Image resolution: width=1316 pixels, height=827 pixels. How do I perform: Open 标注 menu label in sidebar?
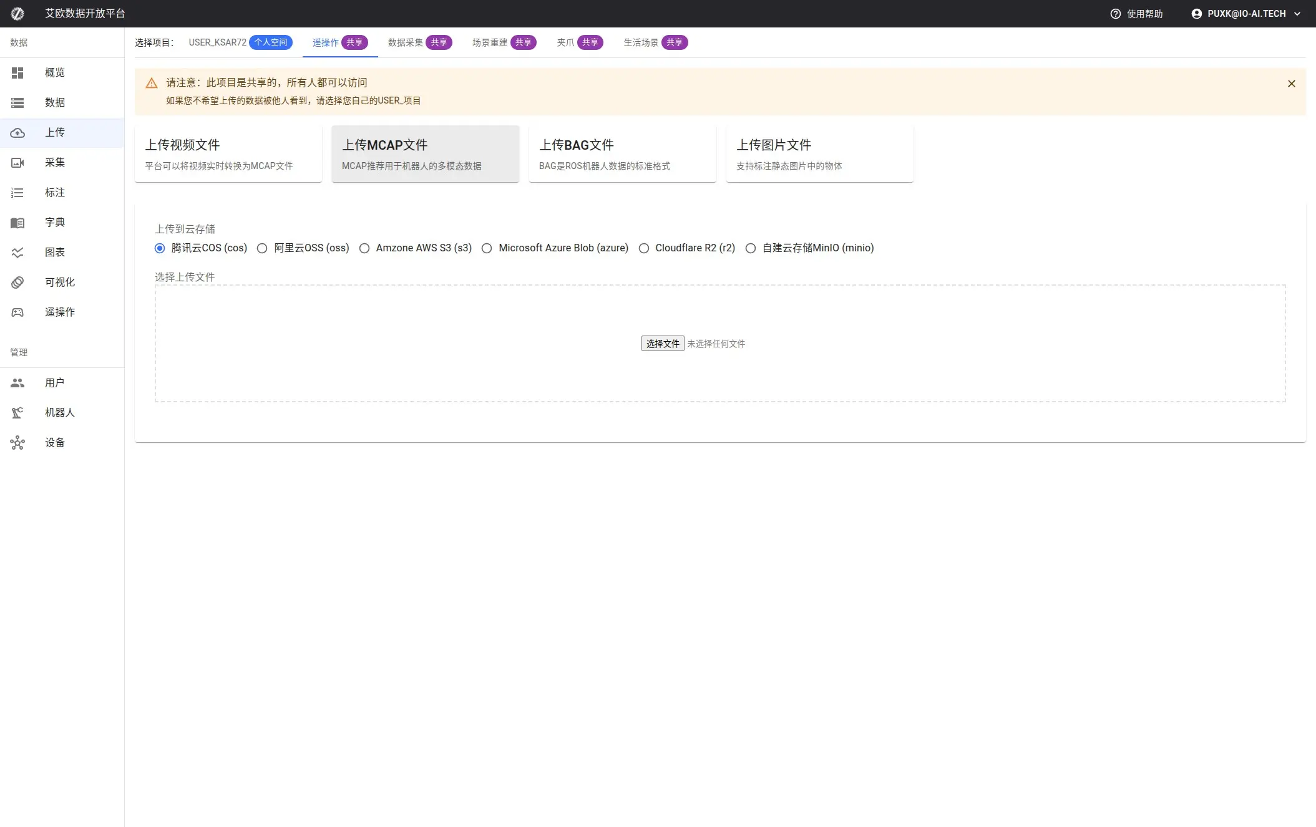55,193
